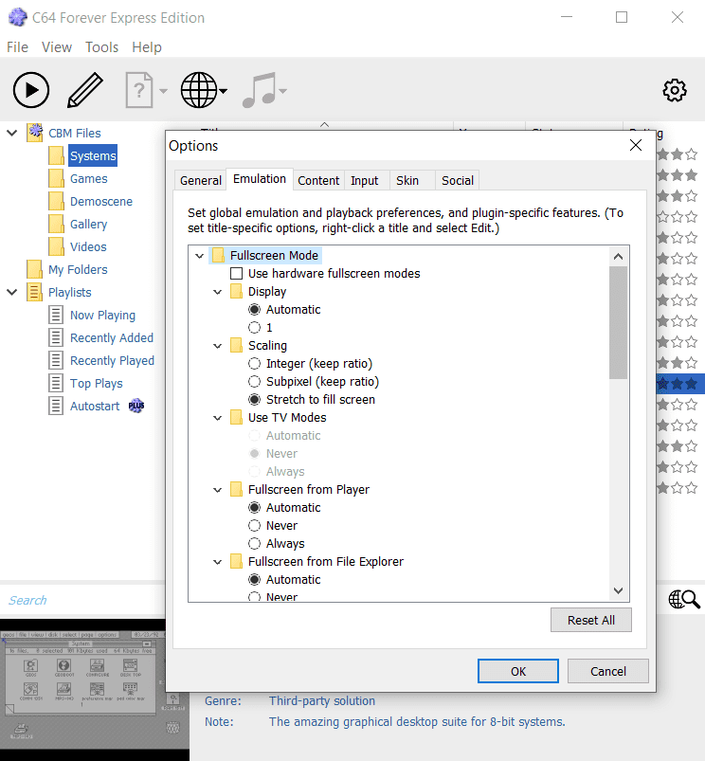Enable Use hardware fullscreen modes checkbox
705x761 pixels.
pyautogui.click(x=236, y=274)
